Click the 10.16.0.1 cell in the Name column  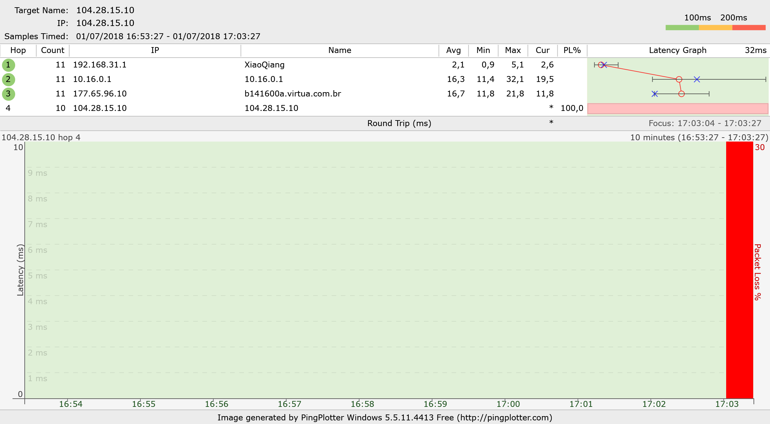tap(264, 79)
